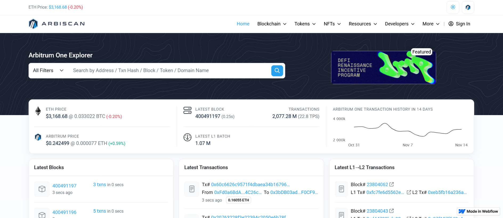This screenshot has width=503, height=218.
Task: Focus the address/txn hash search field
Action: 170,71
